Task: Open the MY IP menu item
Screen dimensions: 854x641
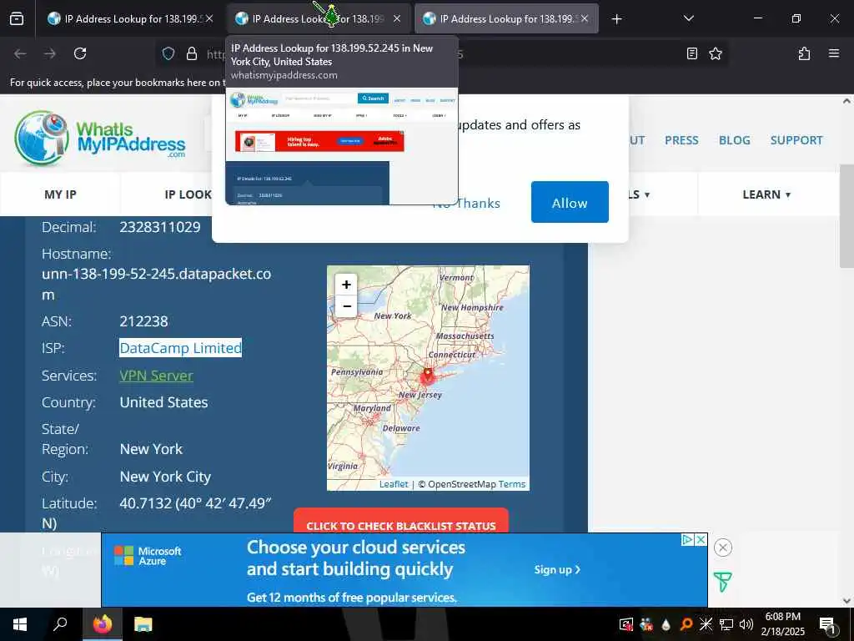Action: tap(60, 194)
